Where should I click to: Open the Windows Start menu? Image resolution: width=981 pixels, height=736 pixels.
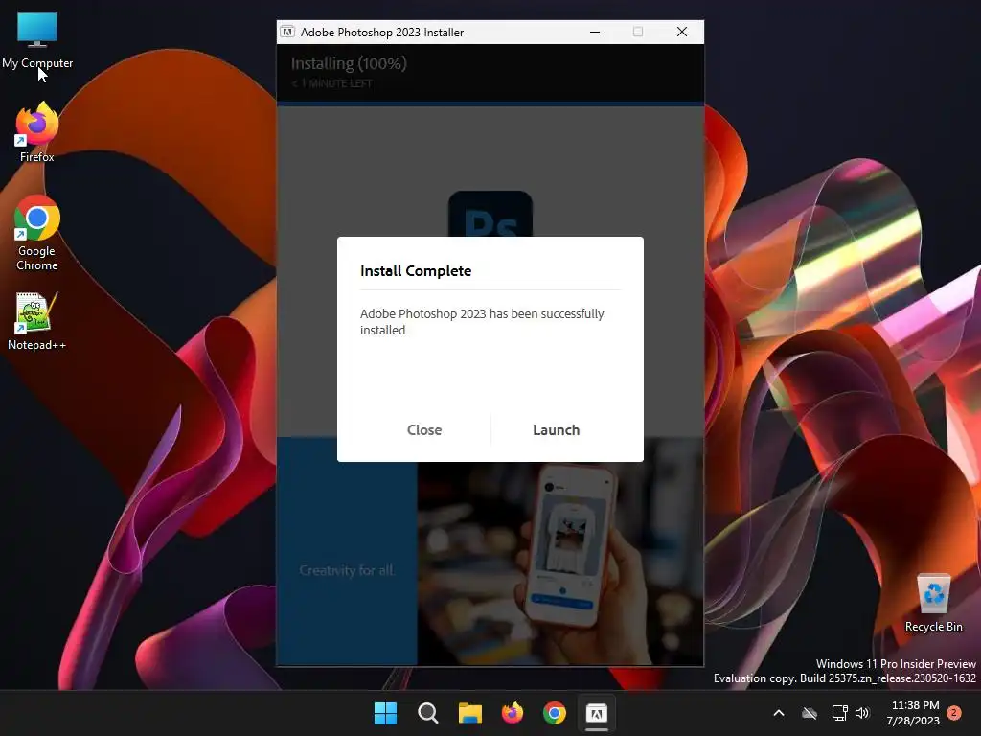[385, 713]
